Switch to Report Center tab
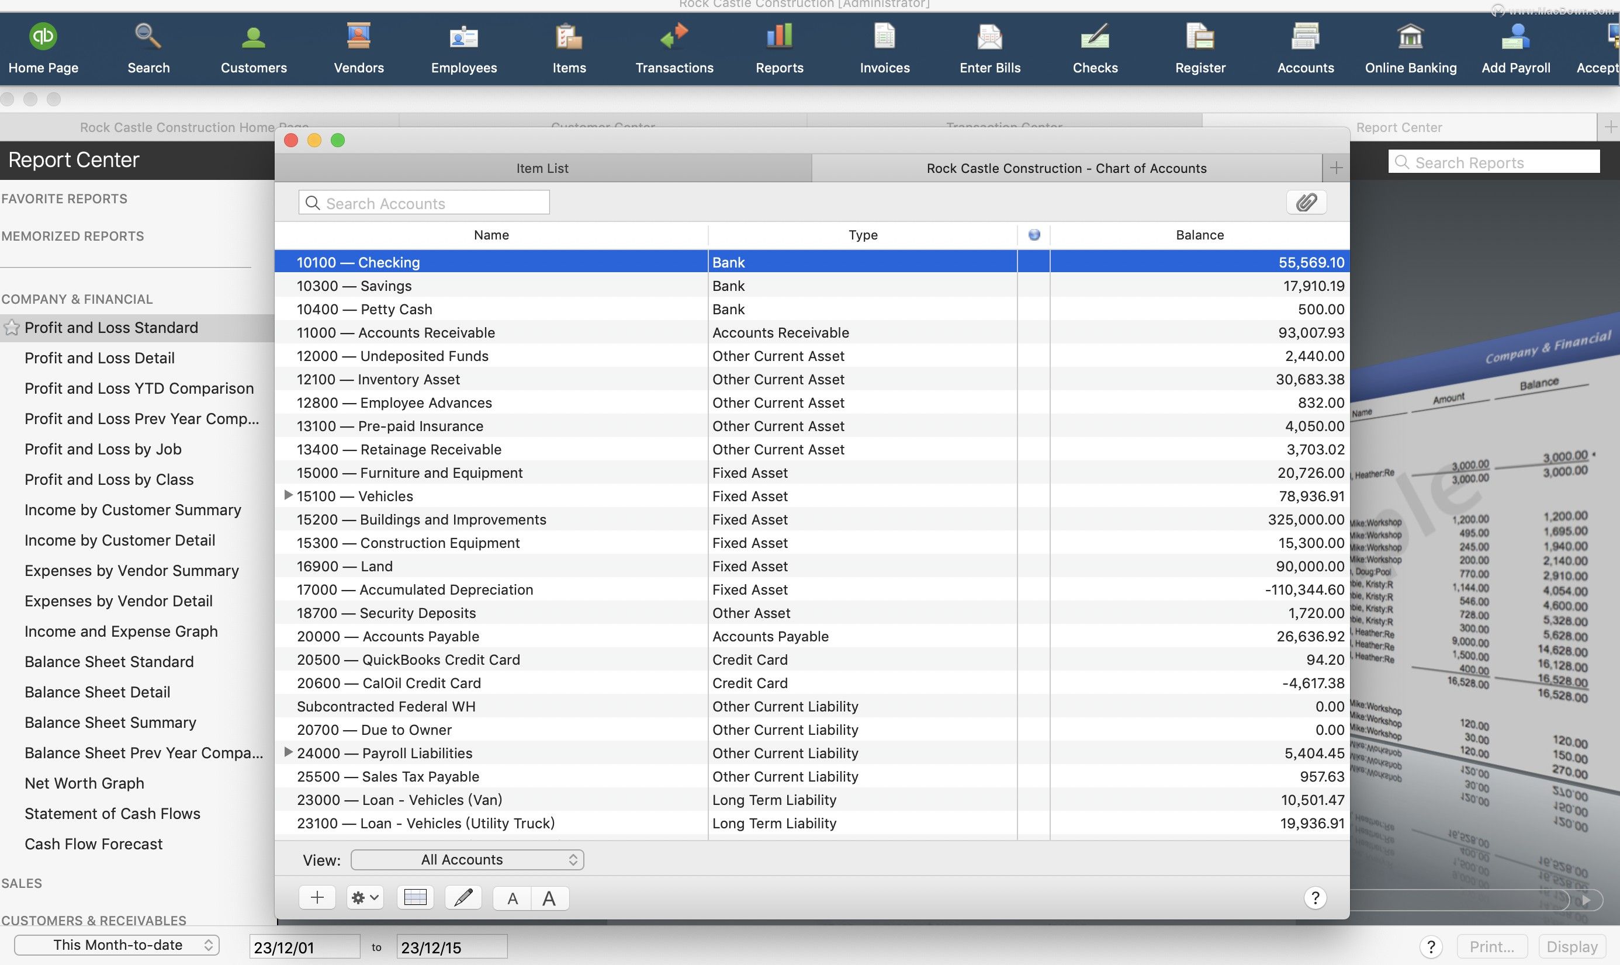Screen dimensions: 1620x965 point(1400,127)
